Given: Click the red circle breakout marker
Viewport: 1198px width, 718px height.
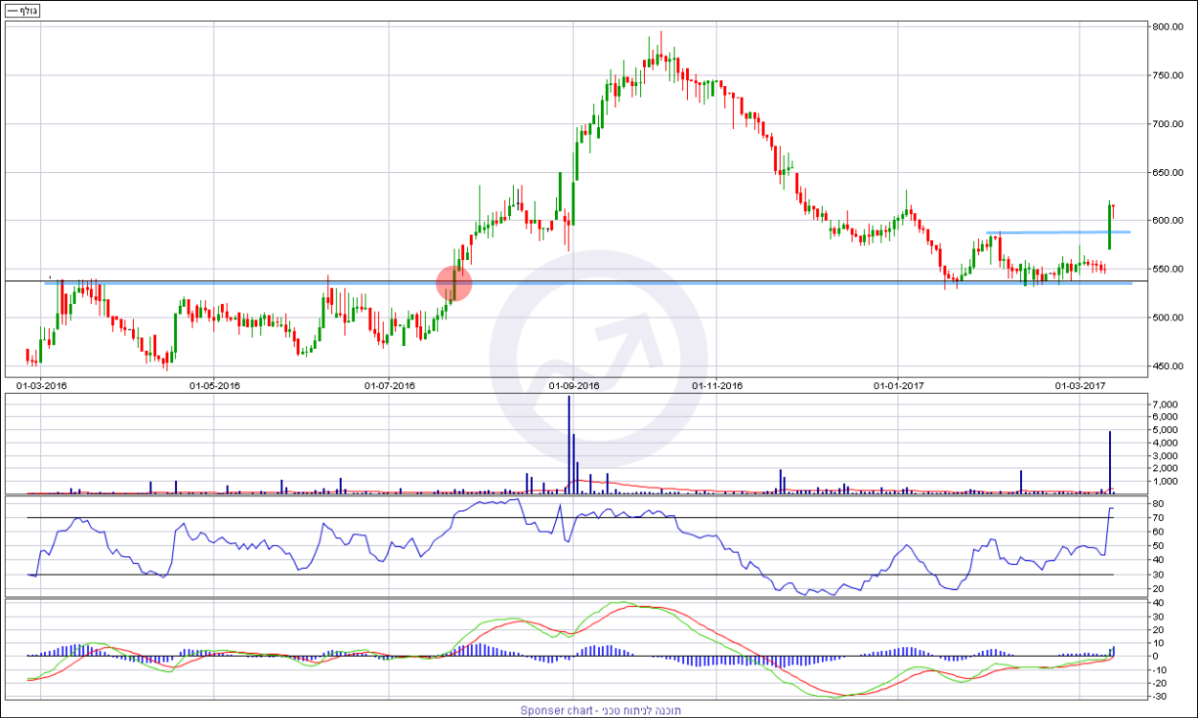Looking at the screenshot, I should click(454, 283).
